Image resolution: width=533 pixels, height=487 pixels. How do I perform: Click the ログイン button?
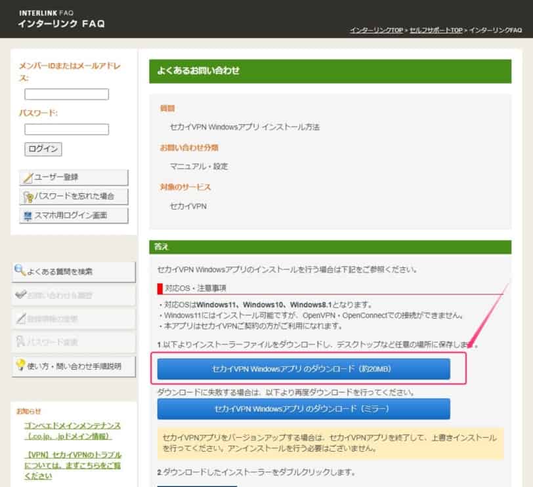tap(43, 149)
